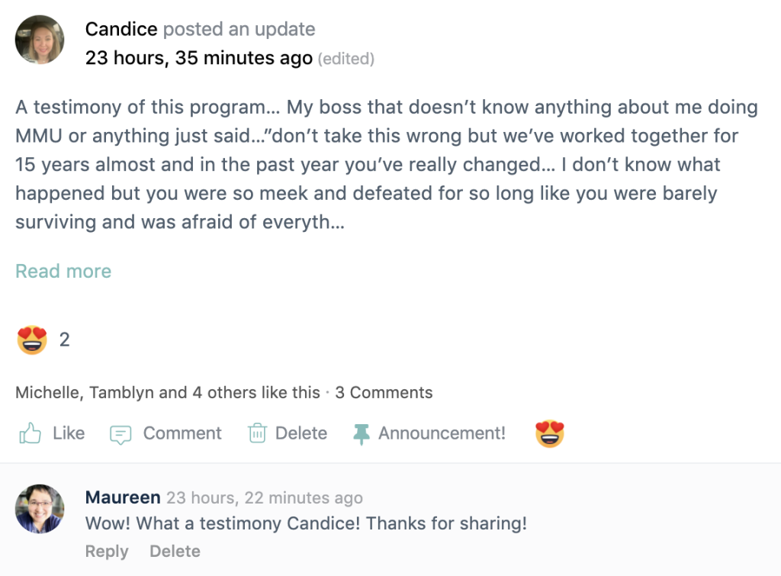Click the speech bubble Comment icon
Viewport: 781px width, 576px height.
121,434
